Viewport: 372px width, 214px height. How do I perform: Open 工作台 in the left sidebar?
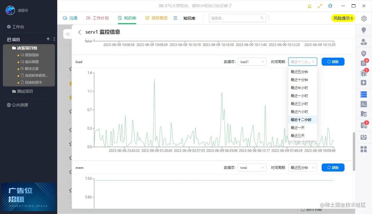point(16,27)
